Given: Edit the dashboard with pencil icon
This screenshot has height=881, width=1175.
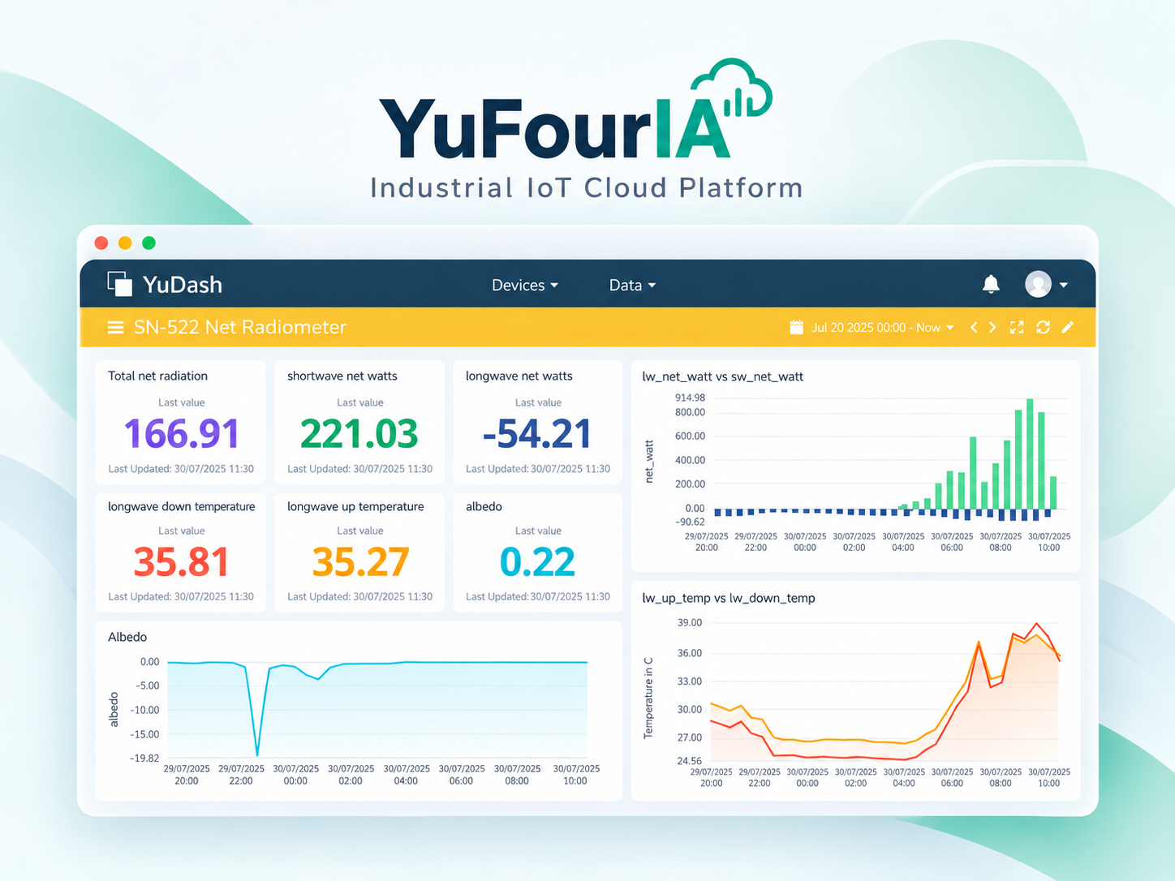Looking at the screenshot, I should pos(1068,327).
